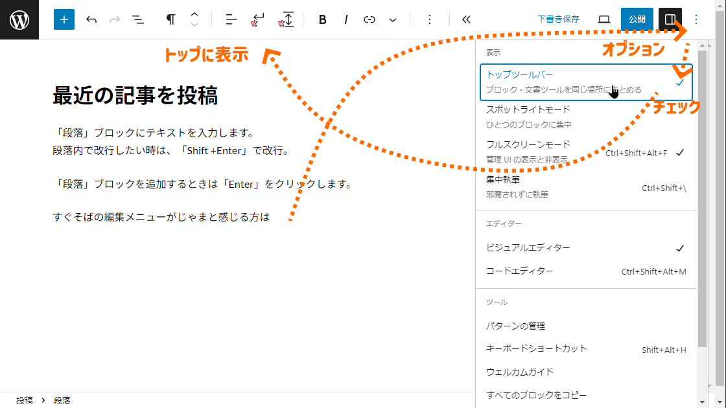
Task: Open the block inserter plus button
Action: [64, 19]
